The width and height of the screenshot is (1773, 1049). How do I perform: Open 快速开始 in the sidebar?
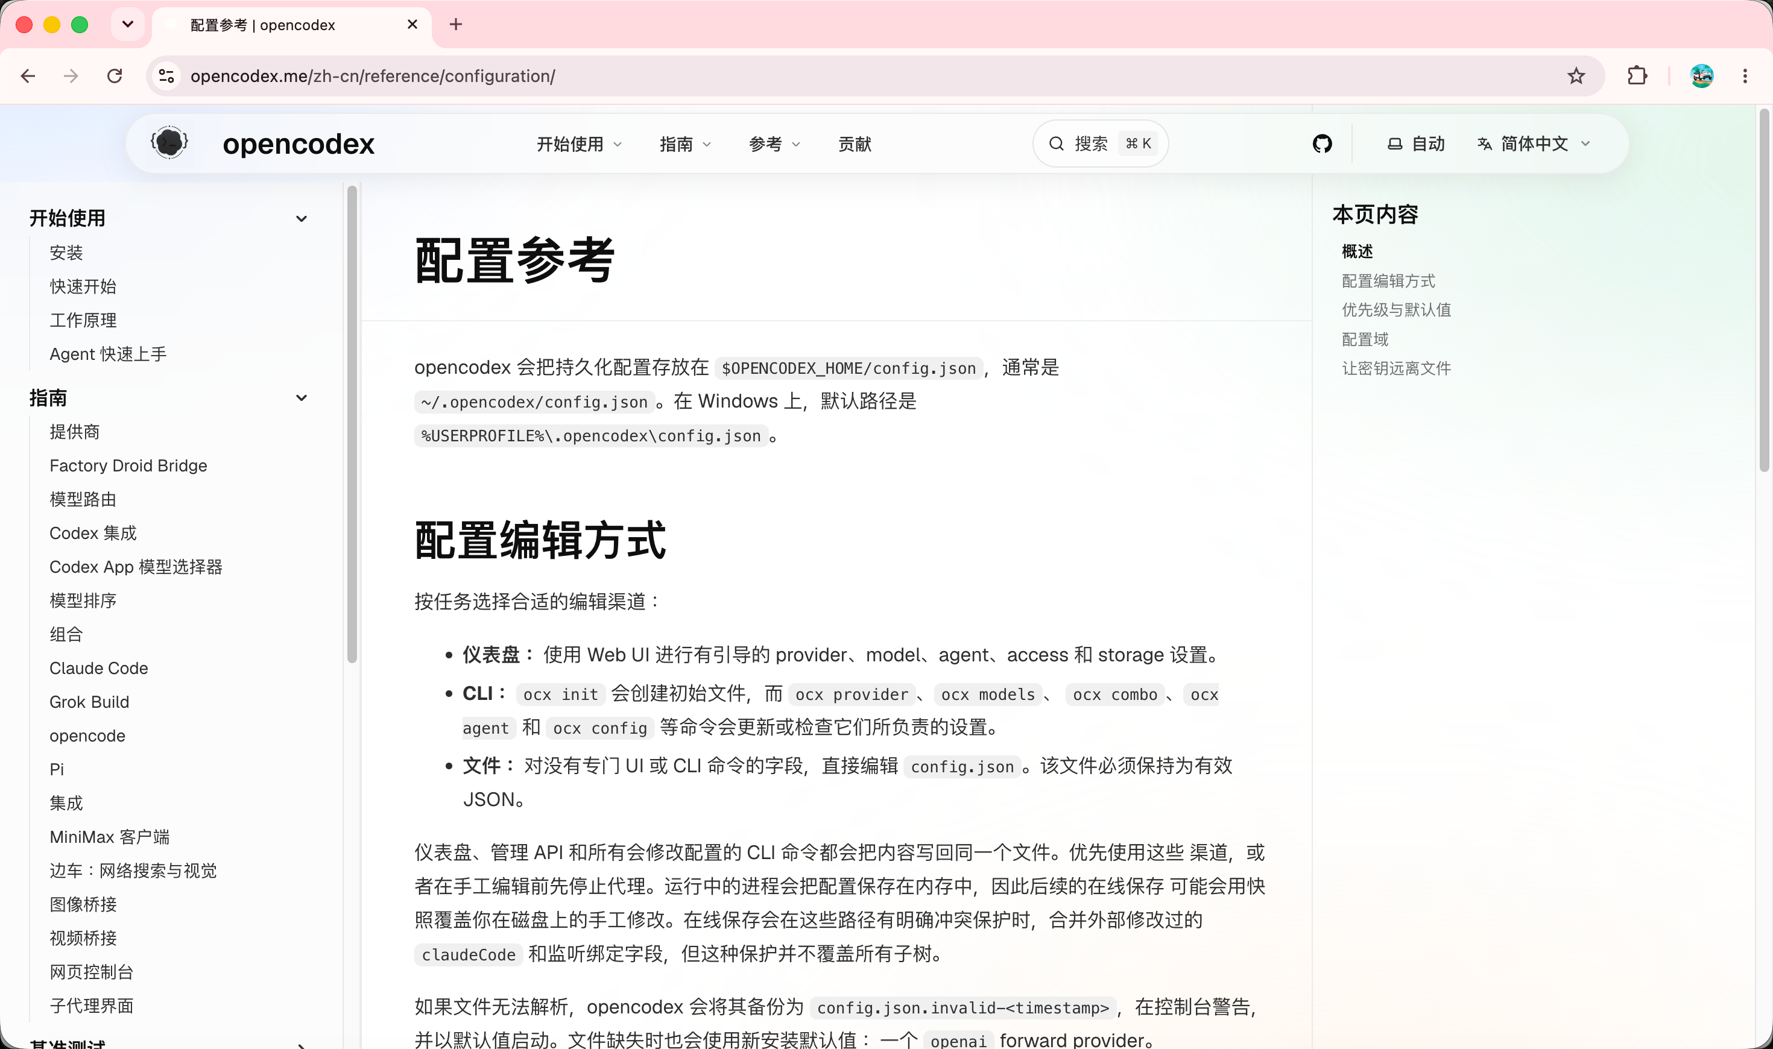[83, 286]
